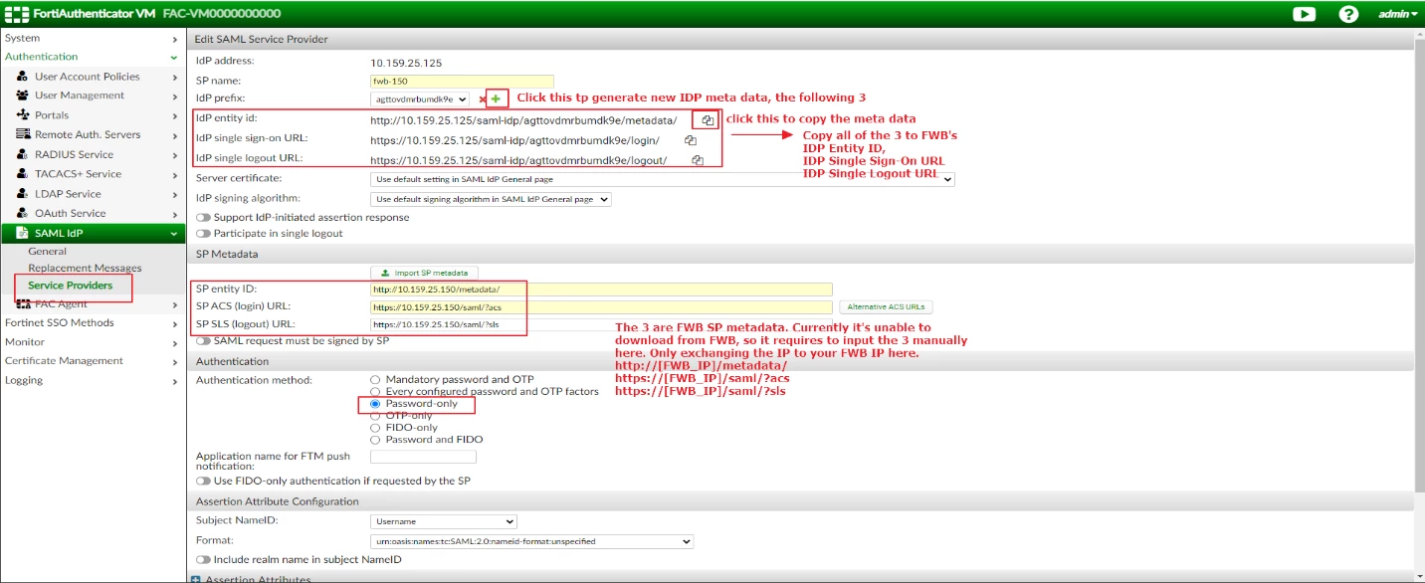
Task: Open the video tutorials icon
Action: [x=1304, y=14]
